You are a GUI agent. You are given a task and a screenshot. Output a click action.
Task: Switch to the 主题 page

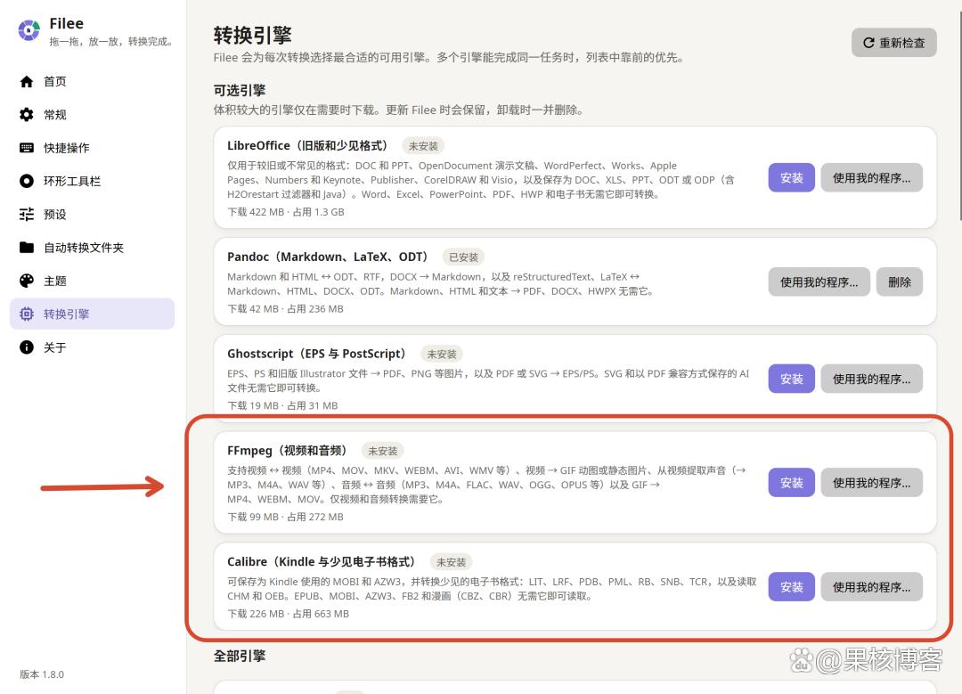coord(92,281)
